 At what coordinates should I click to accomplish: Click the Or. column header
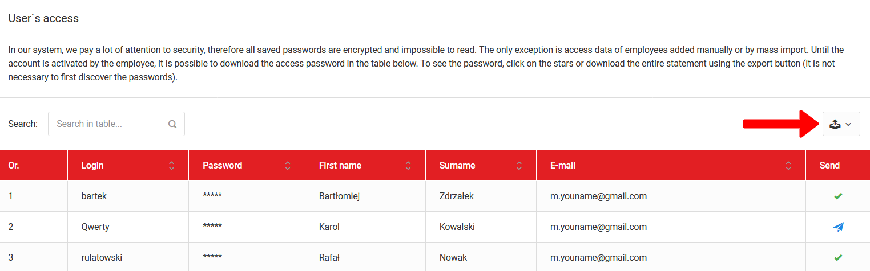(14, 166)
